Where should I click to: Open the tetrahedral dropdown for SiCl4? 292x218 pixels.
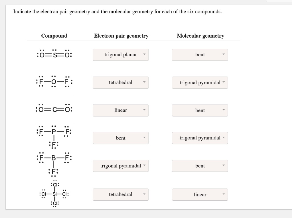tap(120, 194)
